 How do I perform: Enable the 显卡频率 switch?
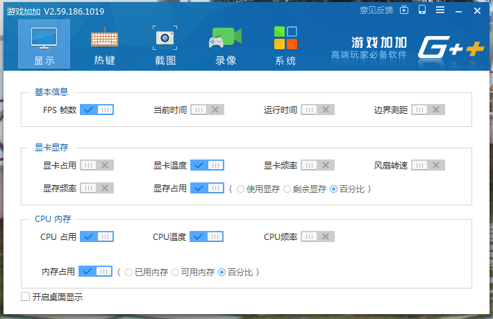[317, 165]
